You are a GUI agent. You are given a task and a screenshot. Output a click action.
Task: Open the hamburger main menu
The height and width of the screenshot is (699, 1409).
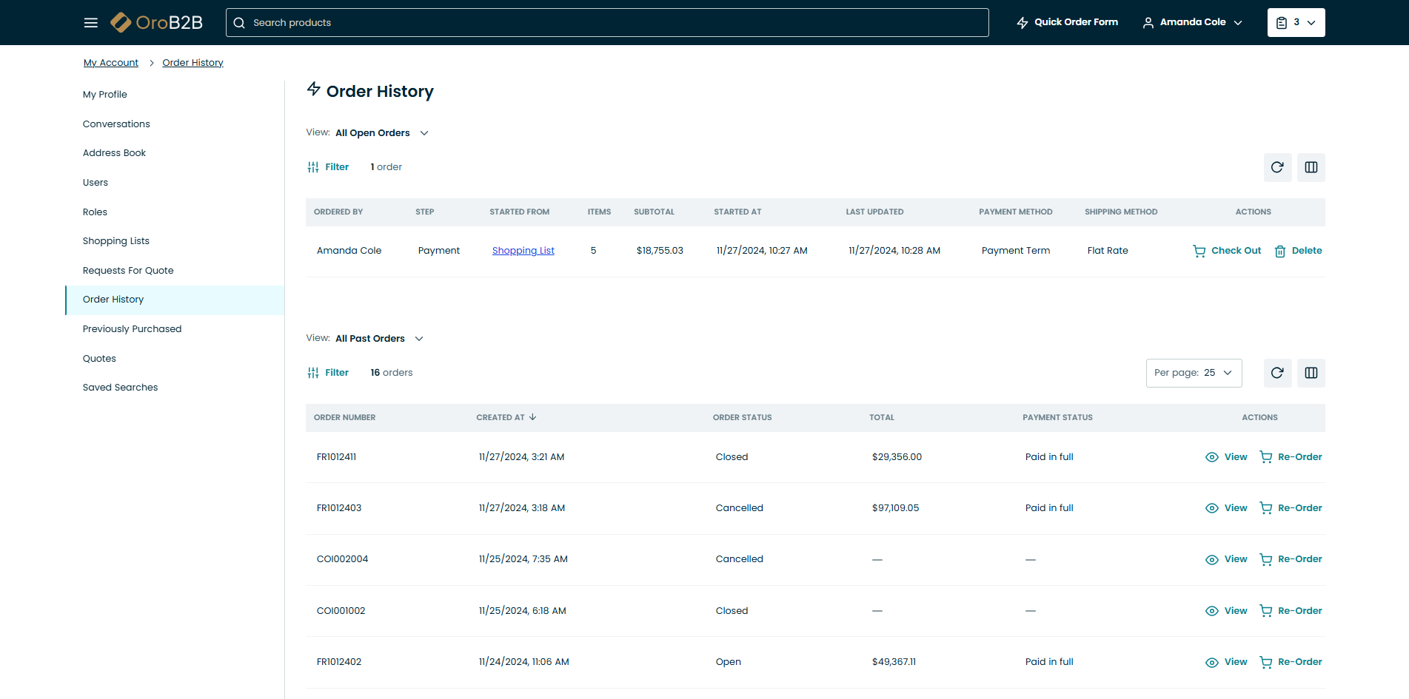coord(91,23)
